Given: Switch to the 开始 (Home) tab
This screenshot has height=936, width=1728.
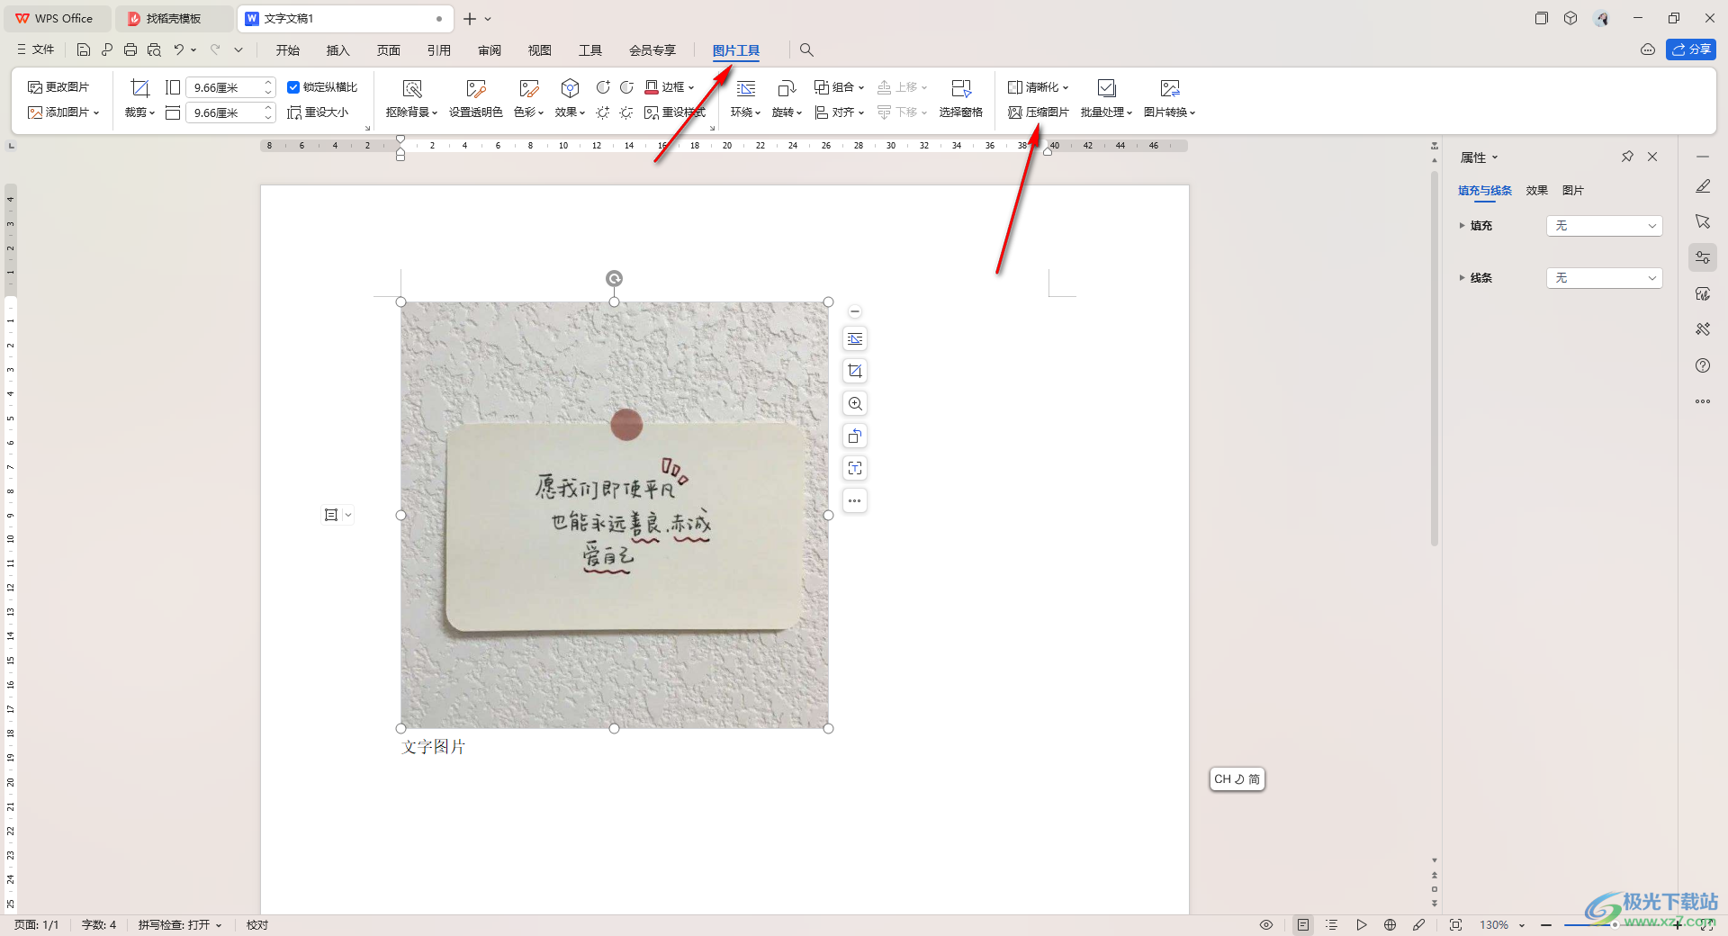Looking at the screenshot, I should [288, 50].
